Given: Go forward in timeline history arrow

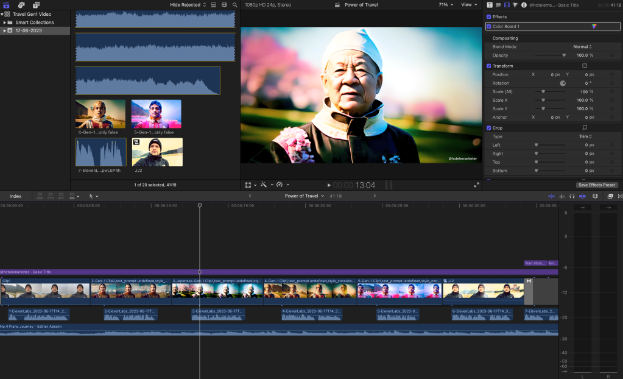Looking at the screenshot, I should pos(375,196).
